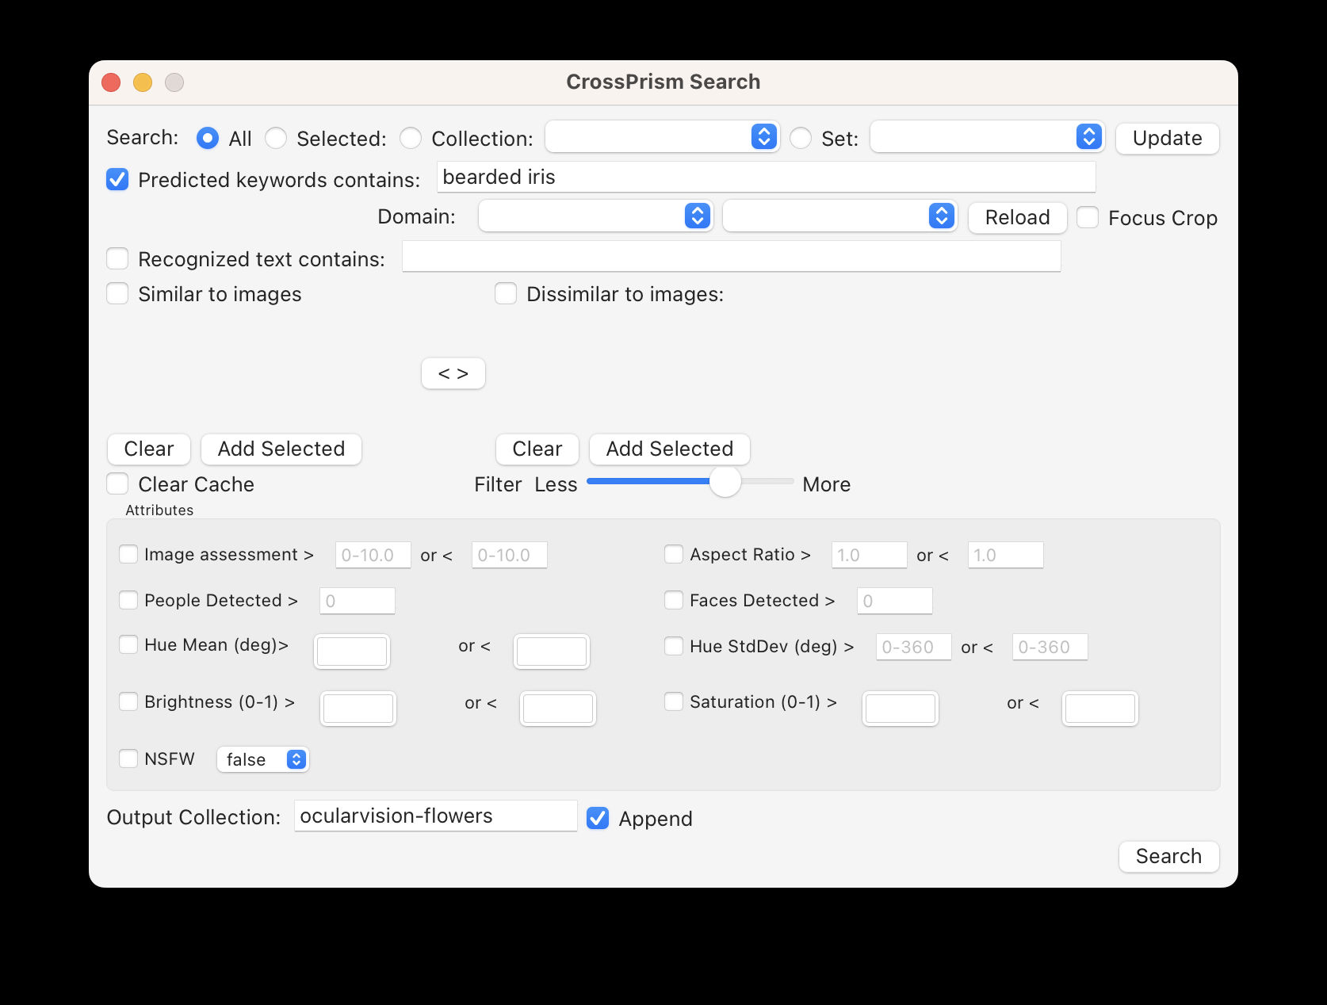
Task: Enable Hue Mean (deg) checkbox
Action: pyautogui.click(x=128, y=644)
